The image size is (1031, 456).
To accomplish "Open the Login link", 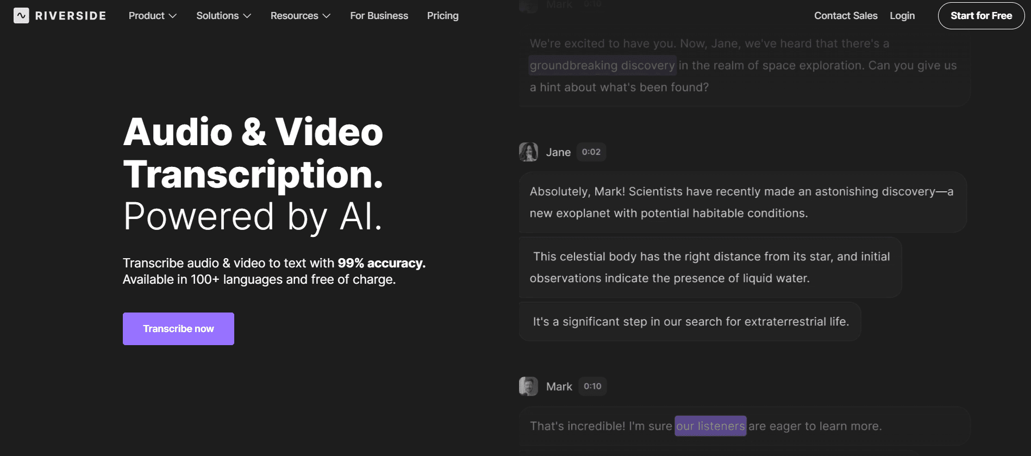I will [902, 16].
